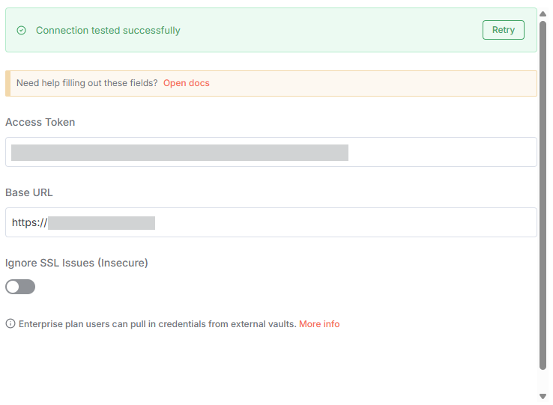Image resolution: width=553 pixels, height=405 pixels.
Task: Click "Need help filling out these fields?" text
Action: click(x=87, y=83)
